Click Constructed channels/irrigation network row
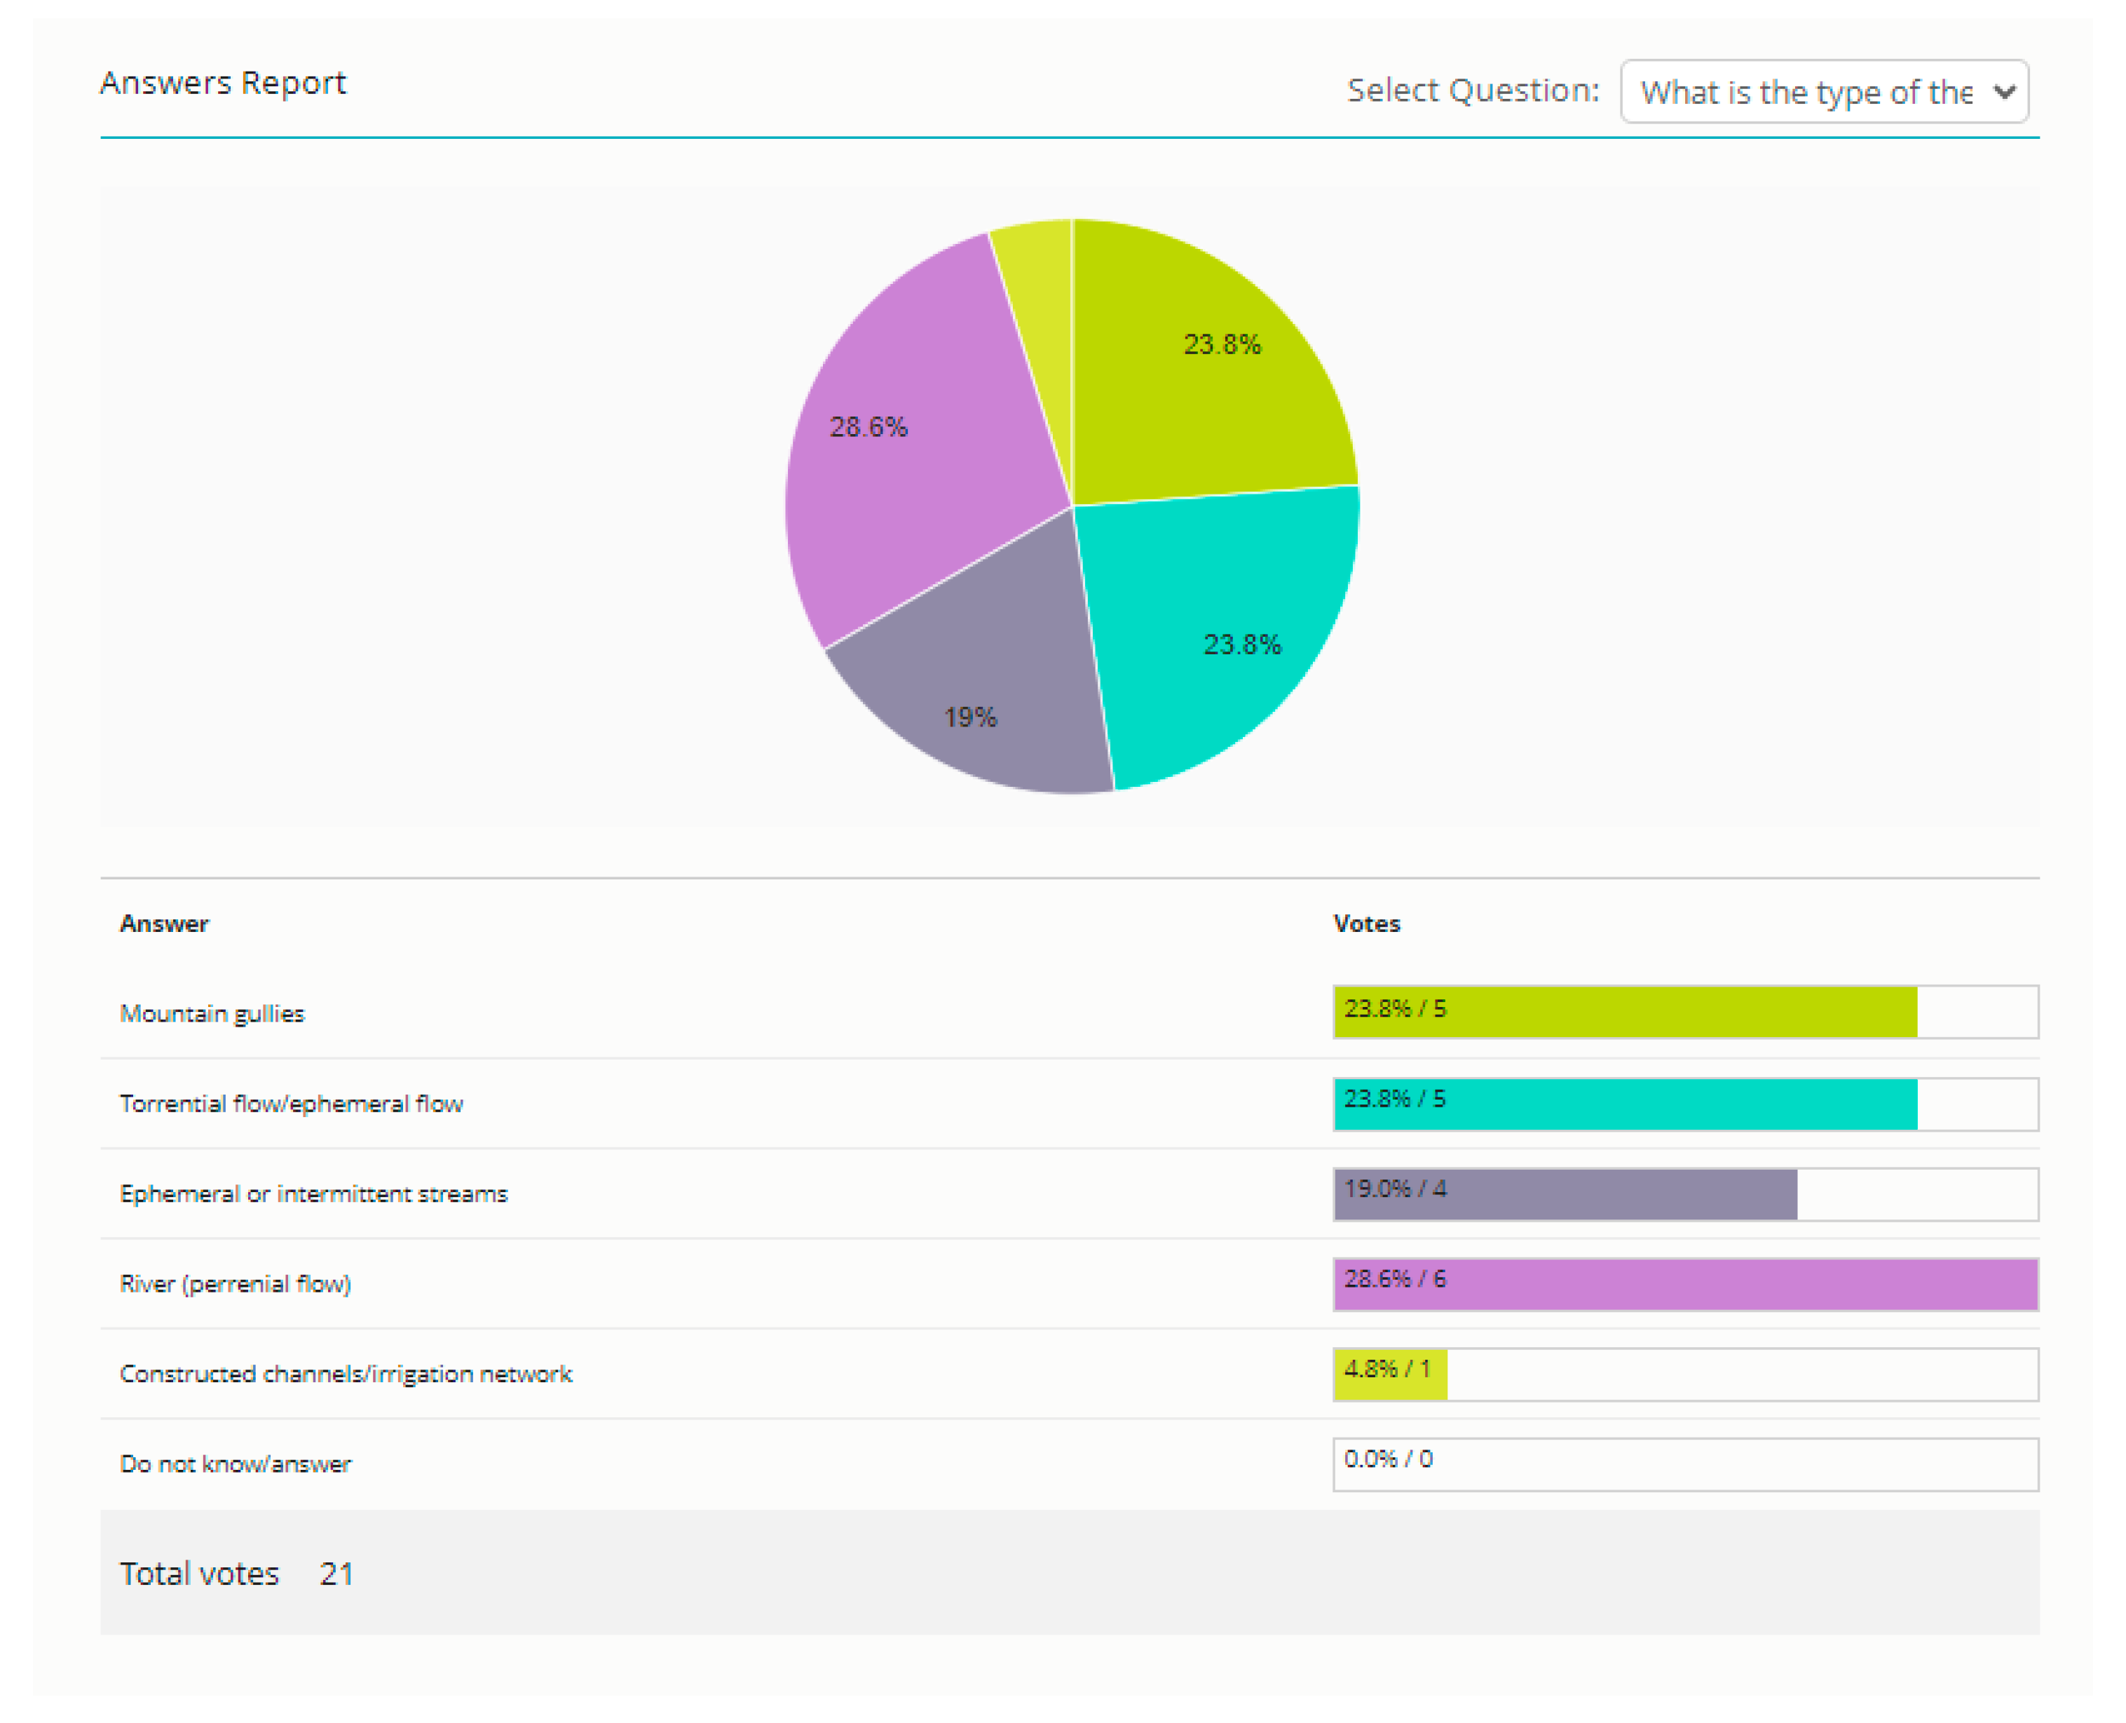Screen dimensions: 2126x1723 pos(346,1374)
